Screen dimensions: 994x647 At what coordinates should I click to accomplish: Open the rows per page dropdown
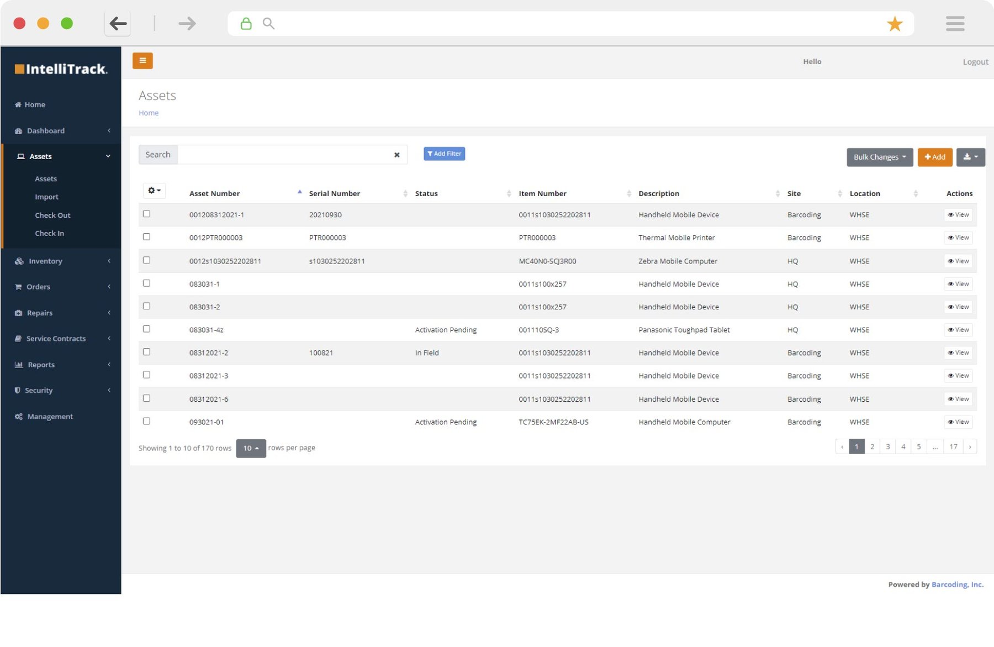251,448
